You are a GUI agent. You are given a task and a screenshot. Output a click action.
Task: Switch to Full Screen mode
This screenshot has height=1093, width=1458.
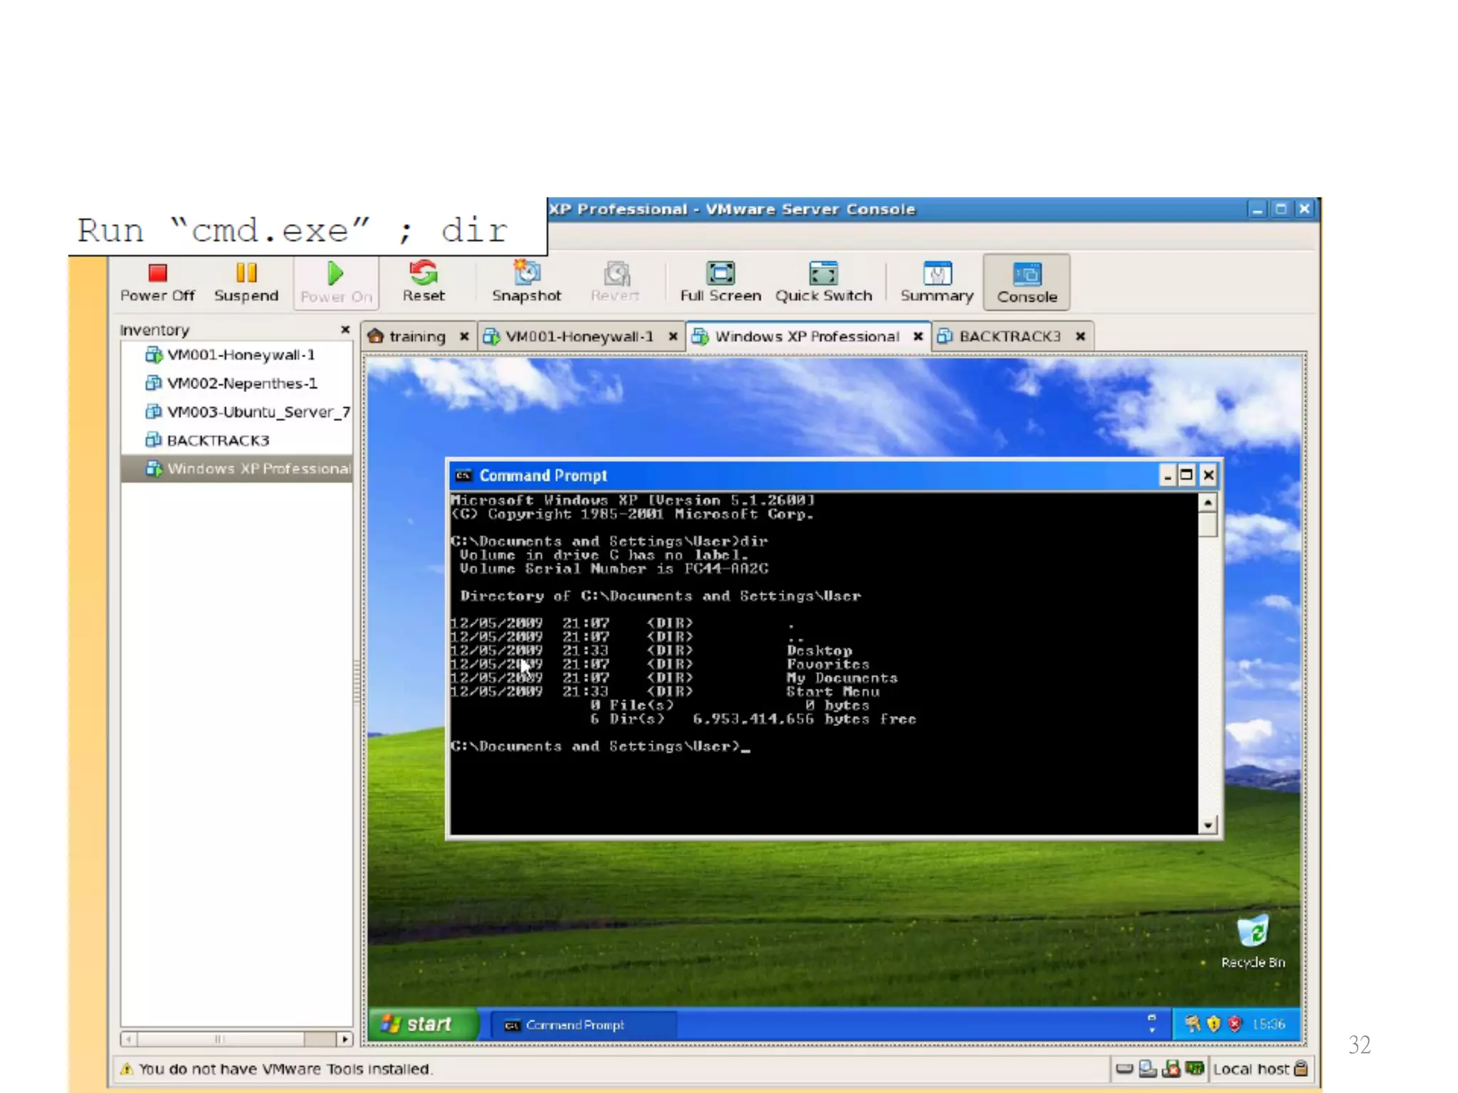point(720,274)
